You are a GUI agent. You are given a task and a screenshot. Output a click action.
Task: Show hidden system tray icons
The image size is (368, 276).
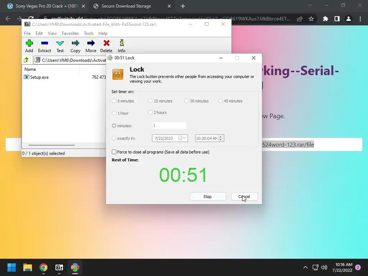(x=305, y=267)
